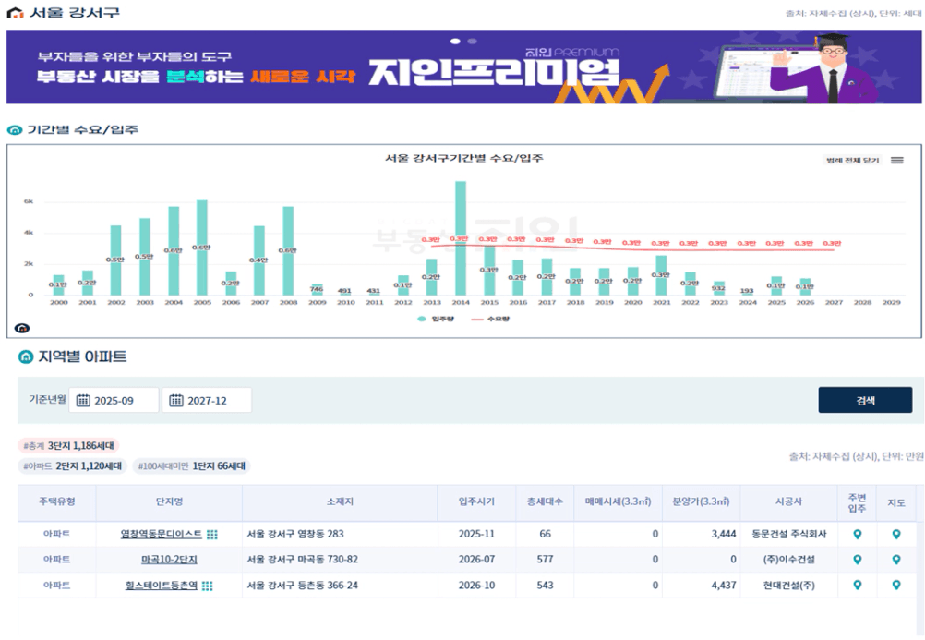Image resolution: width=925 pixels, height=640 pixels.
Task: Click the house logo beside 서울 강서구
Action: coord(15,12)
